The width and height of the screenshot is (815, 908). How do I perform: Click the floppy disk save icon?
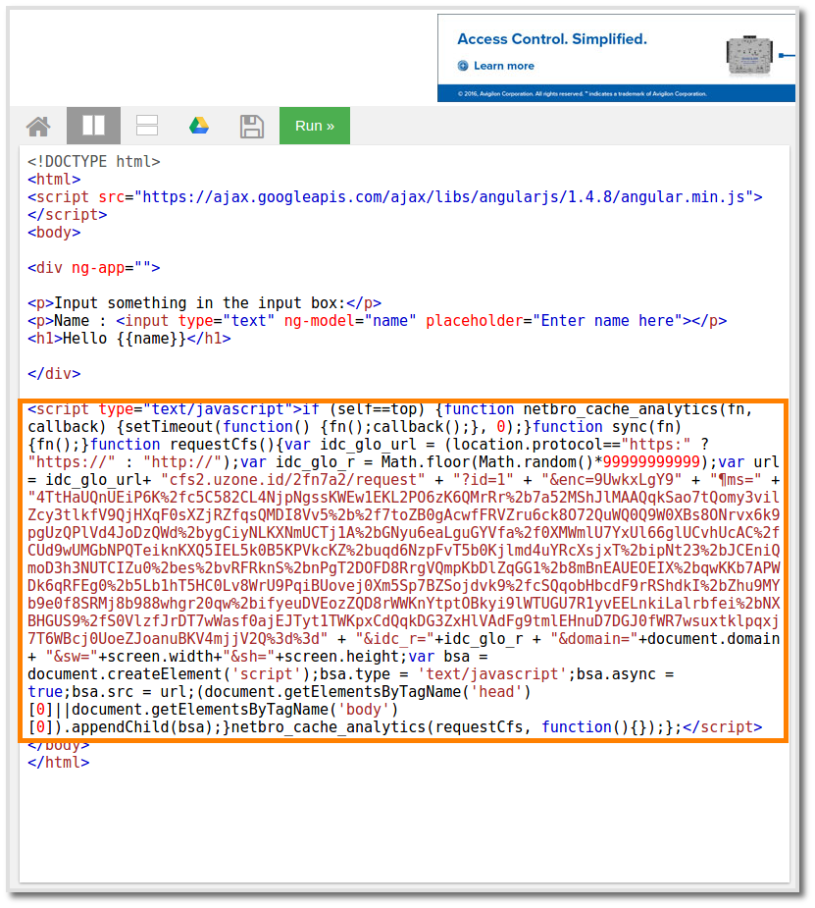[252, 126]
